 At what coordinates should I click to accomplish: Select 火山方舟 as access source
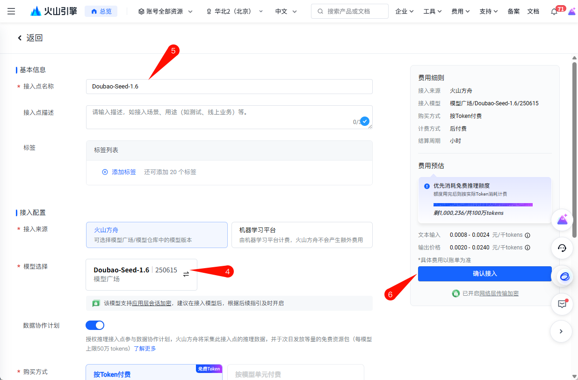[157, 235]
